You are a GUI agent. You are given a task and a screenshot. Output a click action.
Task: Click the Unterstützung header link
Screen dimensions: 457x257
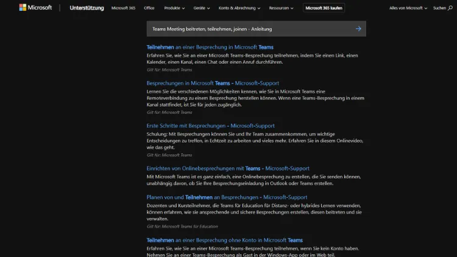87,9
